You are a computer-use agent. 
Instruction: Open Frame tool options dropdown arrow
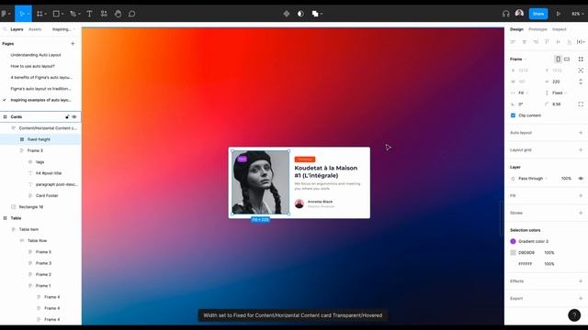pyautogui.click(x=45, y=15)
